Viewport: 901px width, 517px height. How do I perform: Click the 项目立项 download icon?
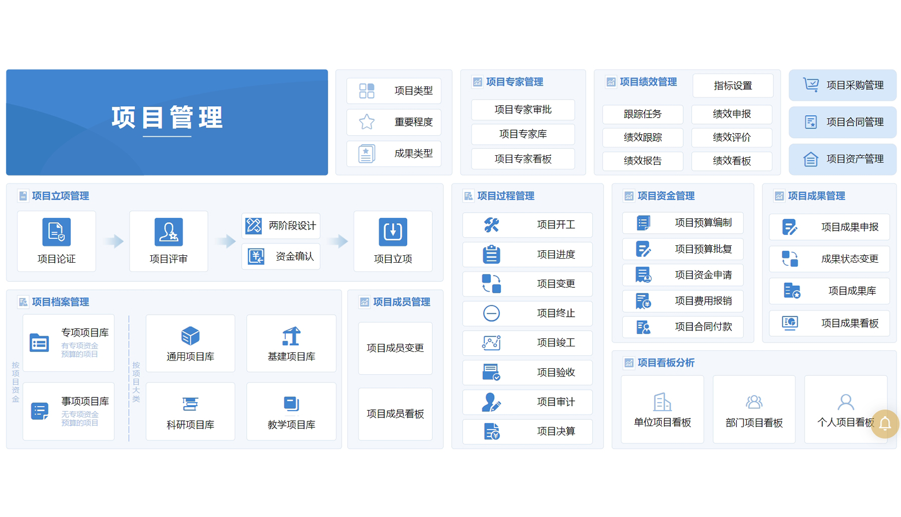[x=393, y=232]
